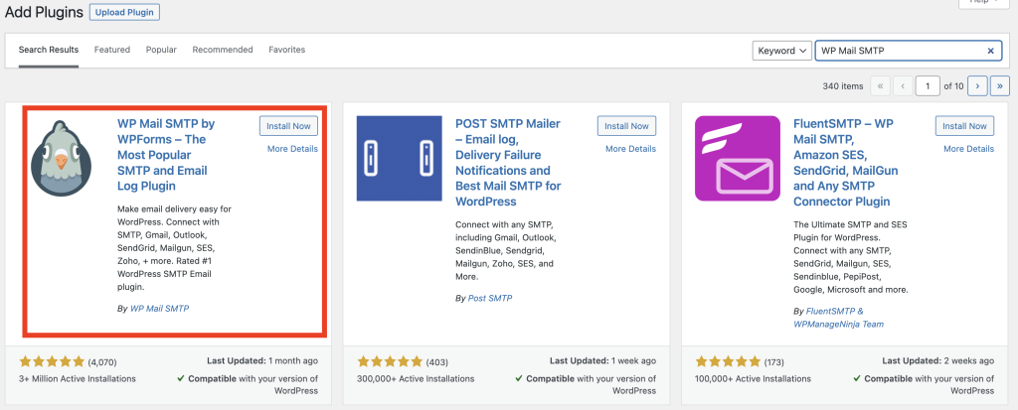This screenshot has height=410, width=1018.
Task: Install Now the FluentSMTP plugin
Action: pos(964,126)
